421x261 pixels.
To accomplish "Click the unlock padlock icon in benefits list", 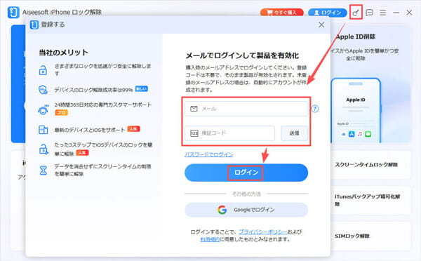I will tap(44, 70).
